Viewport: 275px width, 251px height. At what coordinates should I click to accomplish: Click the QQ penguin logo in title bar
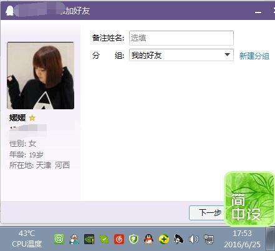9,11
